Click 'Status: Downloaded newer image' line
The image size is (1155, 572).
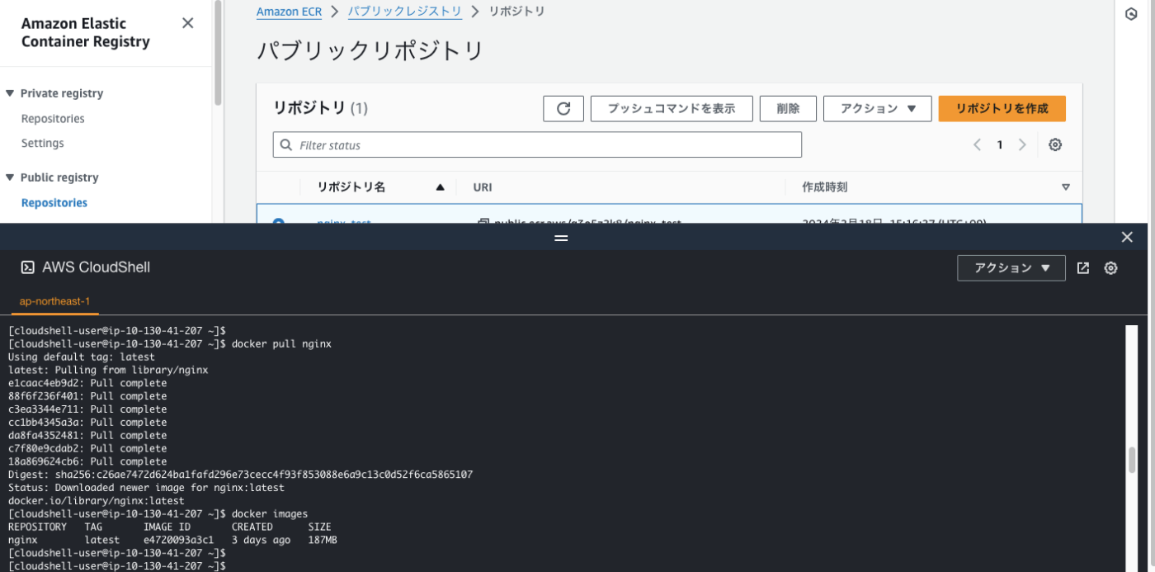click(x=146, y=488)
